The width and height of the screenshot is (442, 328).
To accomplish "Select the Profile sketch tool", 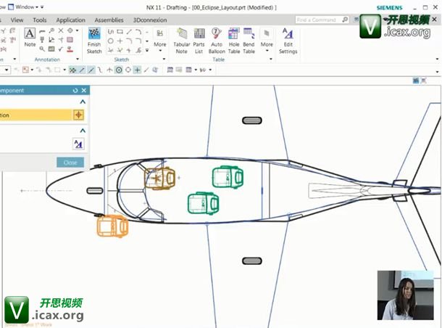I will click(x=110, y=32).
